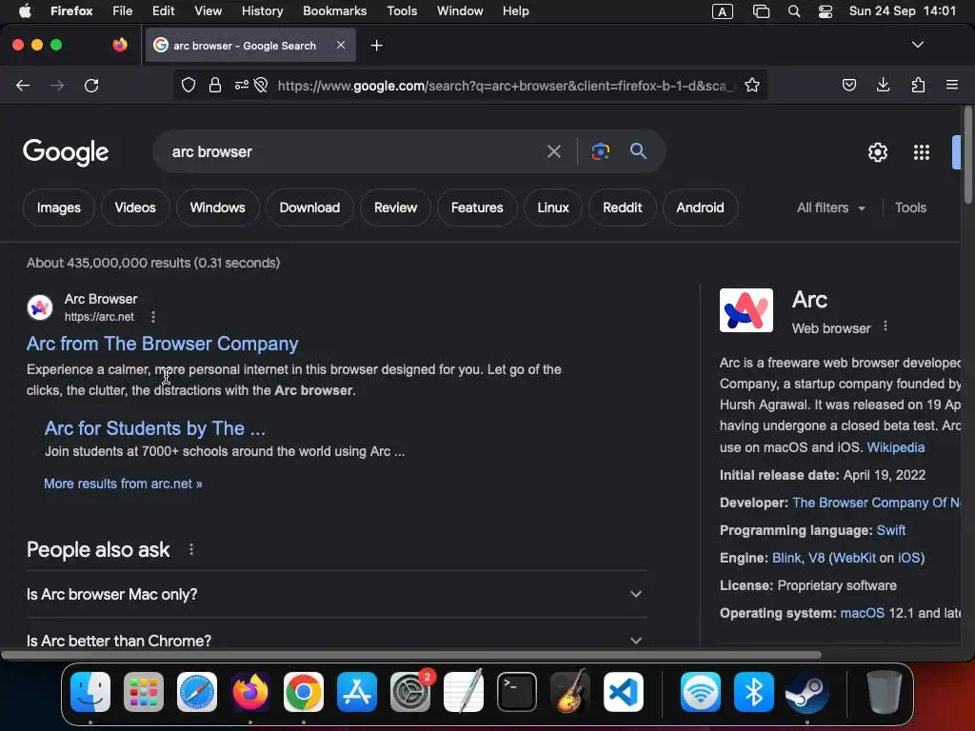Open site permissions icon in address bar
This screenshot has width=975, height=731.
[242, 85]
